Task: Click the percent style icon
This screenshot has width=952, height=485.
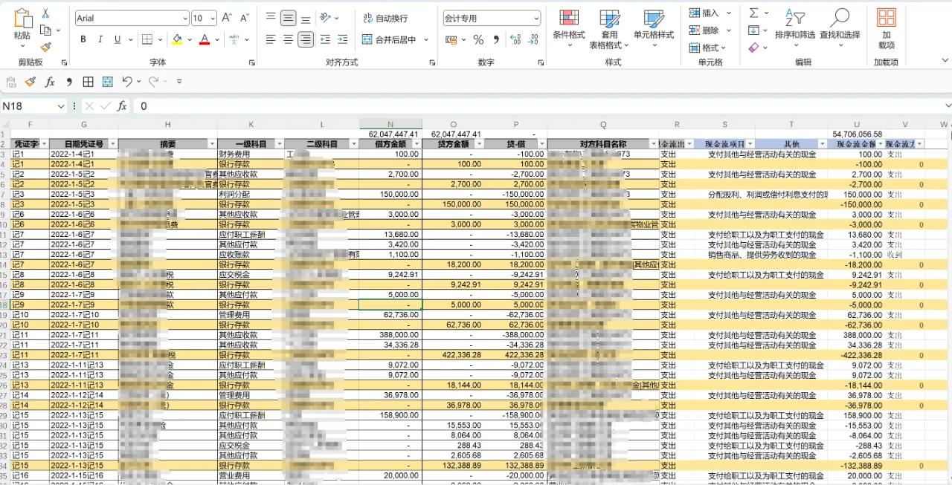Action: click(x=478, y=39)
